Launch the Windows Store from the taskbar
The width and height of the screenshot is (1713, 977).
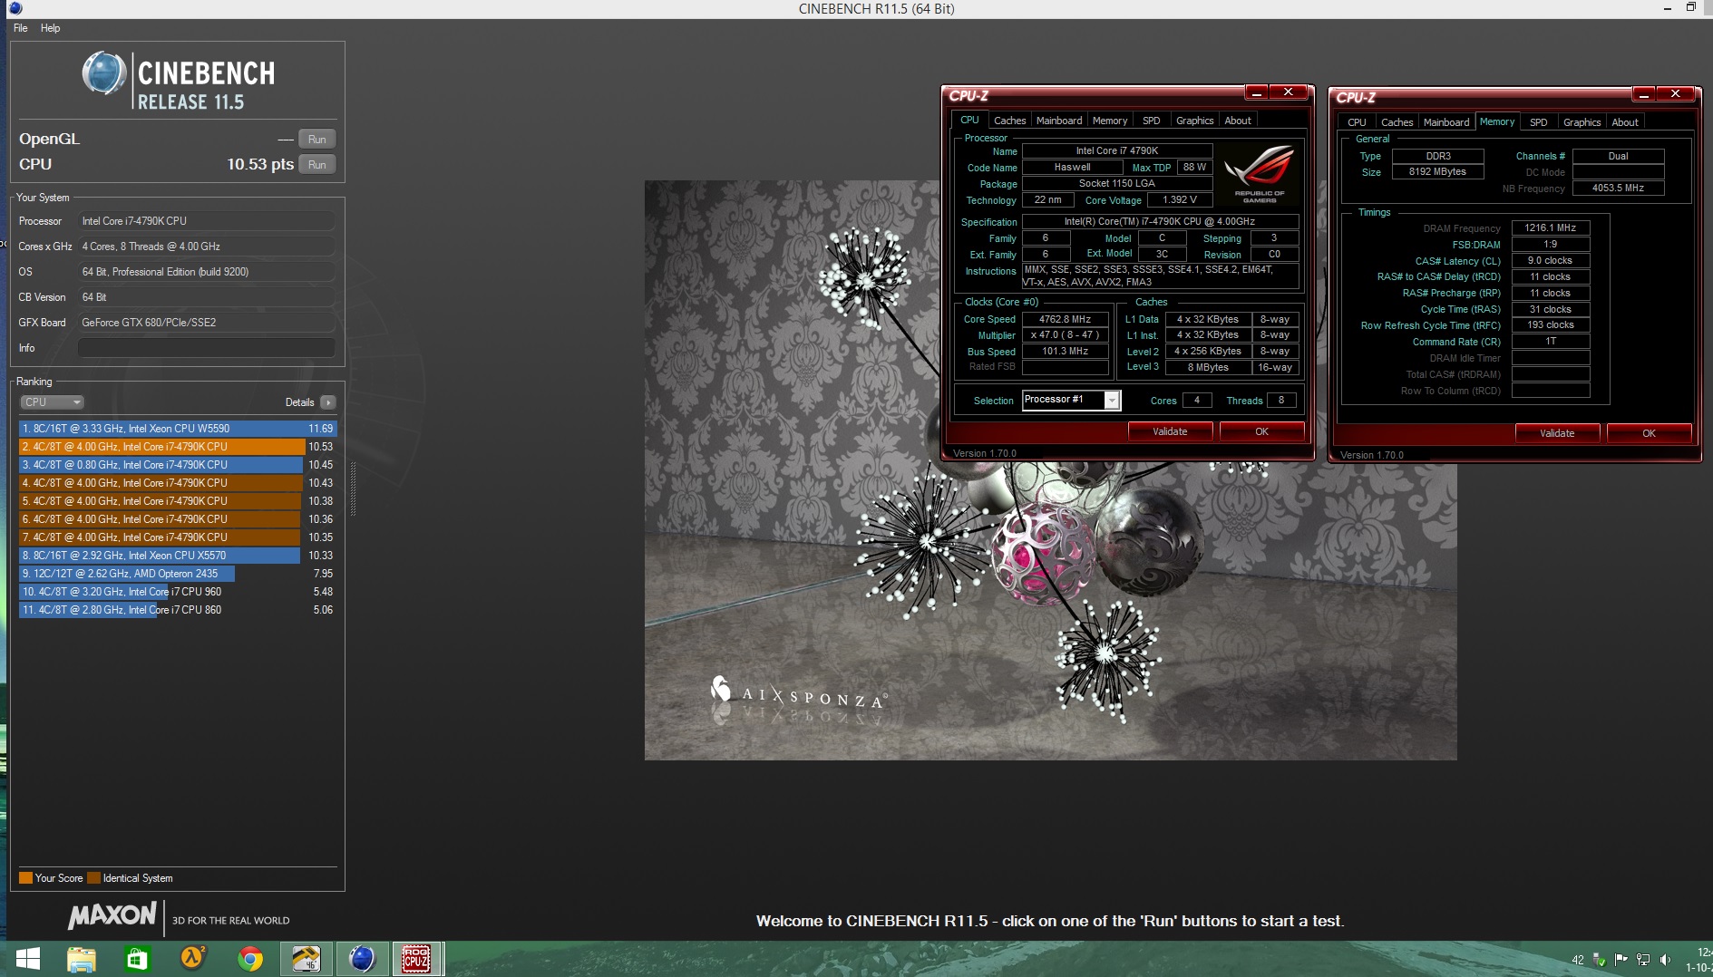(137, 959)
